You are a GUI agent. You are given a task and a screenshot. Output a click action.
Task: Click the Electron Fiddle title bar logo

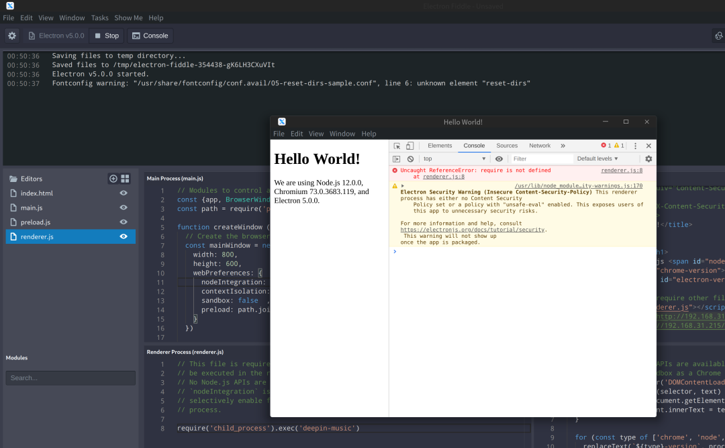point(9,5)
